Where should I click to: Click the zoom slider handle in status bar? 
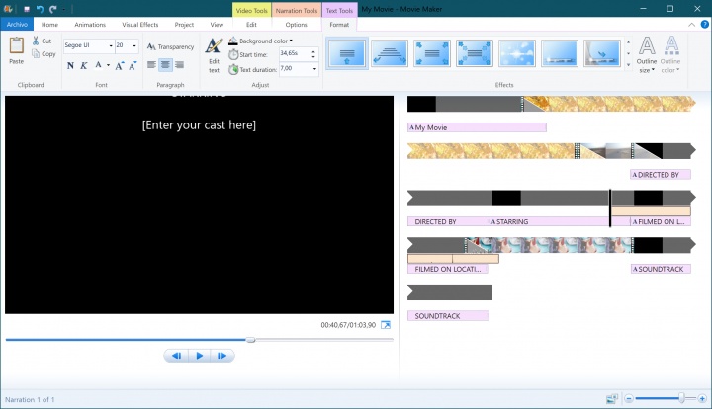coord(681,398)
